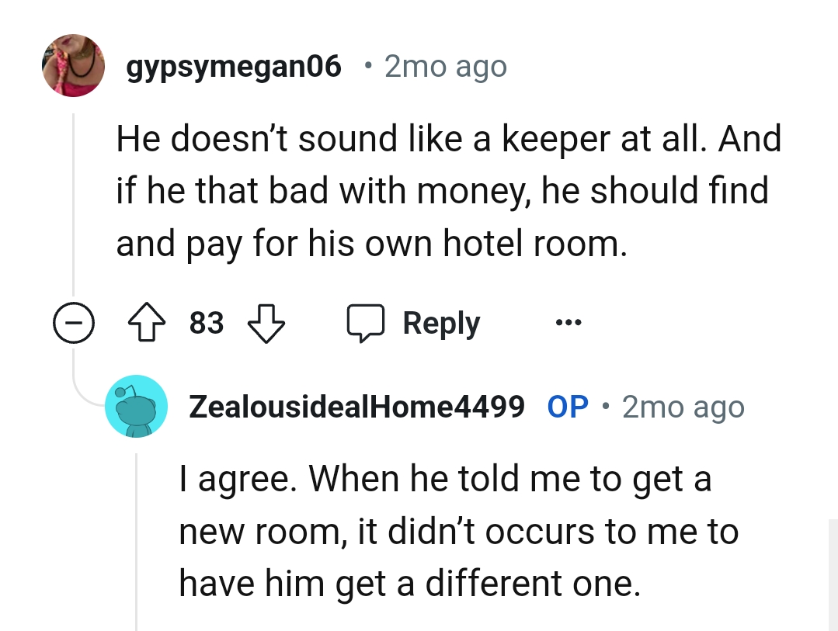838x631 pixels.
Task: Click the 2mo ago timestamp on OP's reply
Action: click(x=683, y=406)
